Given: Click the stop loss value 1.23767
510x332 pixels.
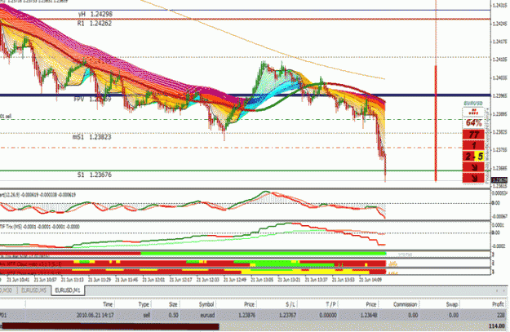Looking at the screenshot, I should coord(287,315).
